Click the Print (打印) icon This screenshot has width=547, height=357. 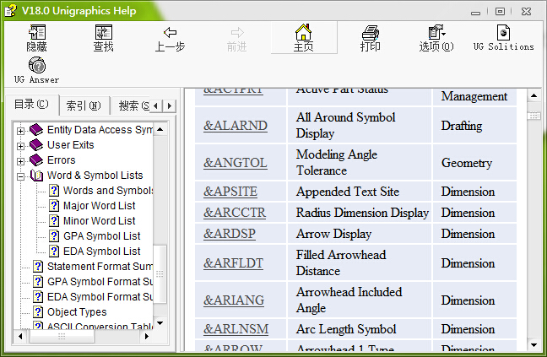point(370,32)
